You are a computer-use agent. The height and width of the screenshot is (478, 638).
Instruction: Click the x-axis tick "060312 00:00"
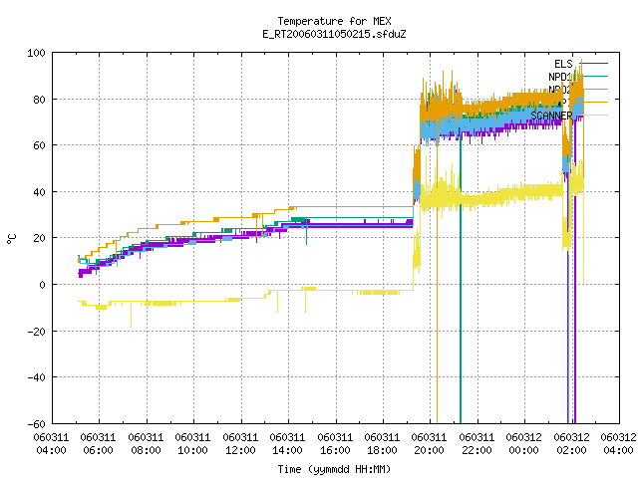click(523, 444)
